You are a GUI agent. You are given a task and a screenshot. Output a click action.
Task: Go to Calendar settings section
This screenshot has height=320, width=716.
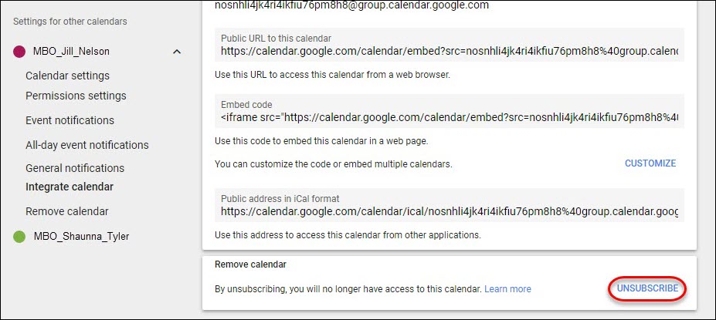pos(67,76)
